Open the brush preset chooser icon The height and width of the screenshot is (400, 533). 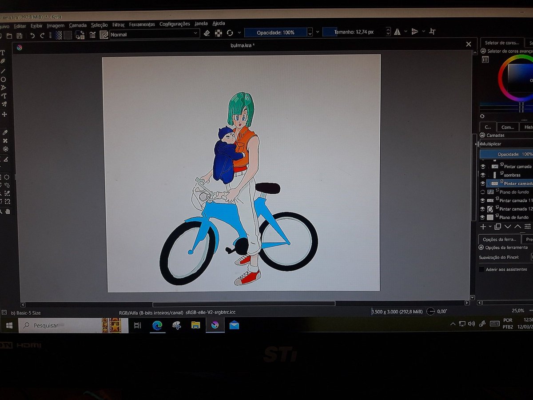(x=104, y=35)
